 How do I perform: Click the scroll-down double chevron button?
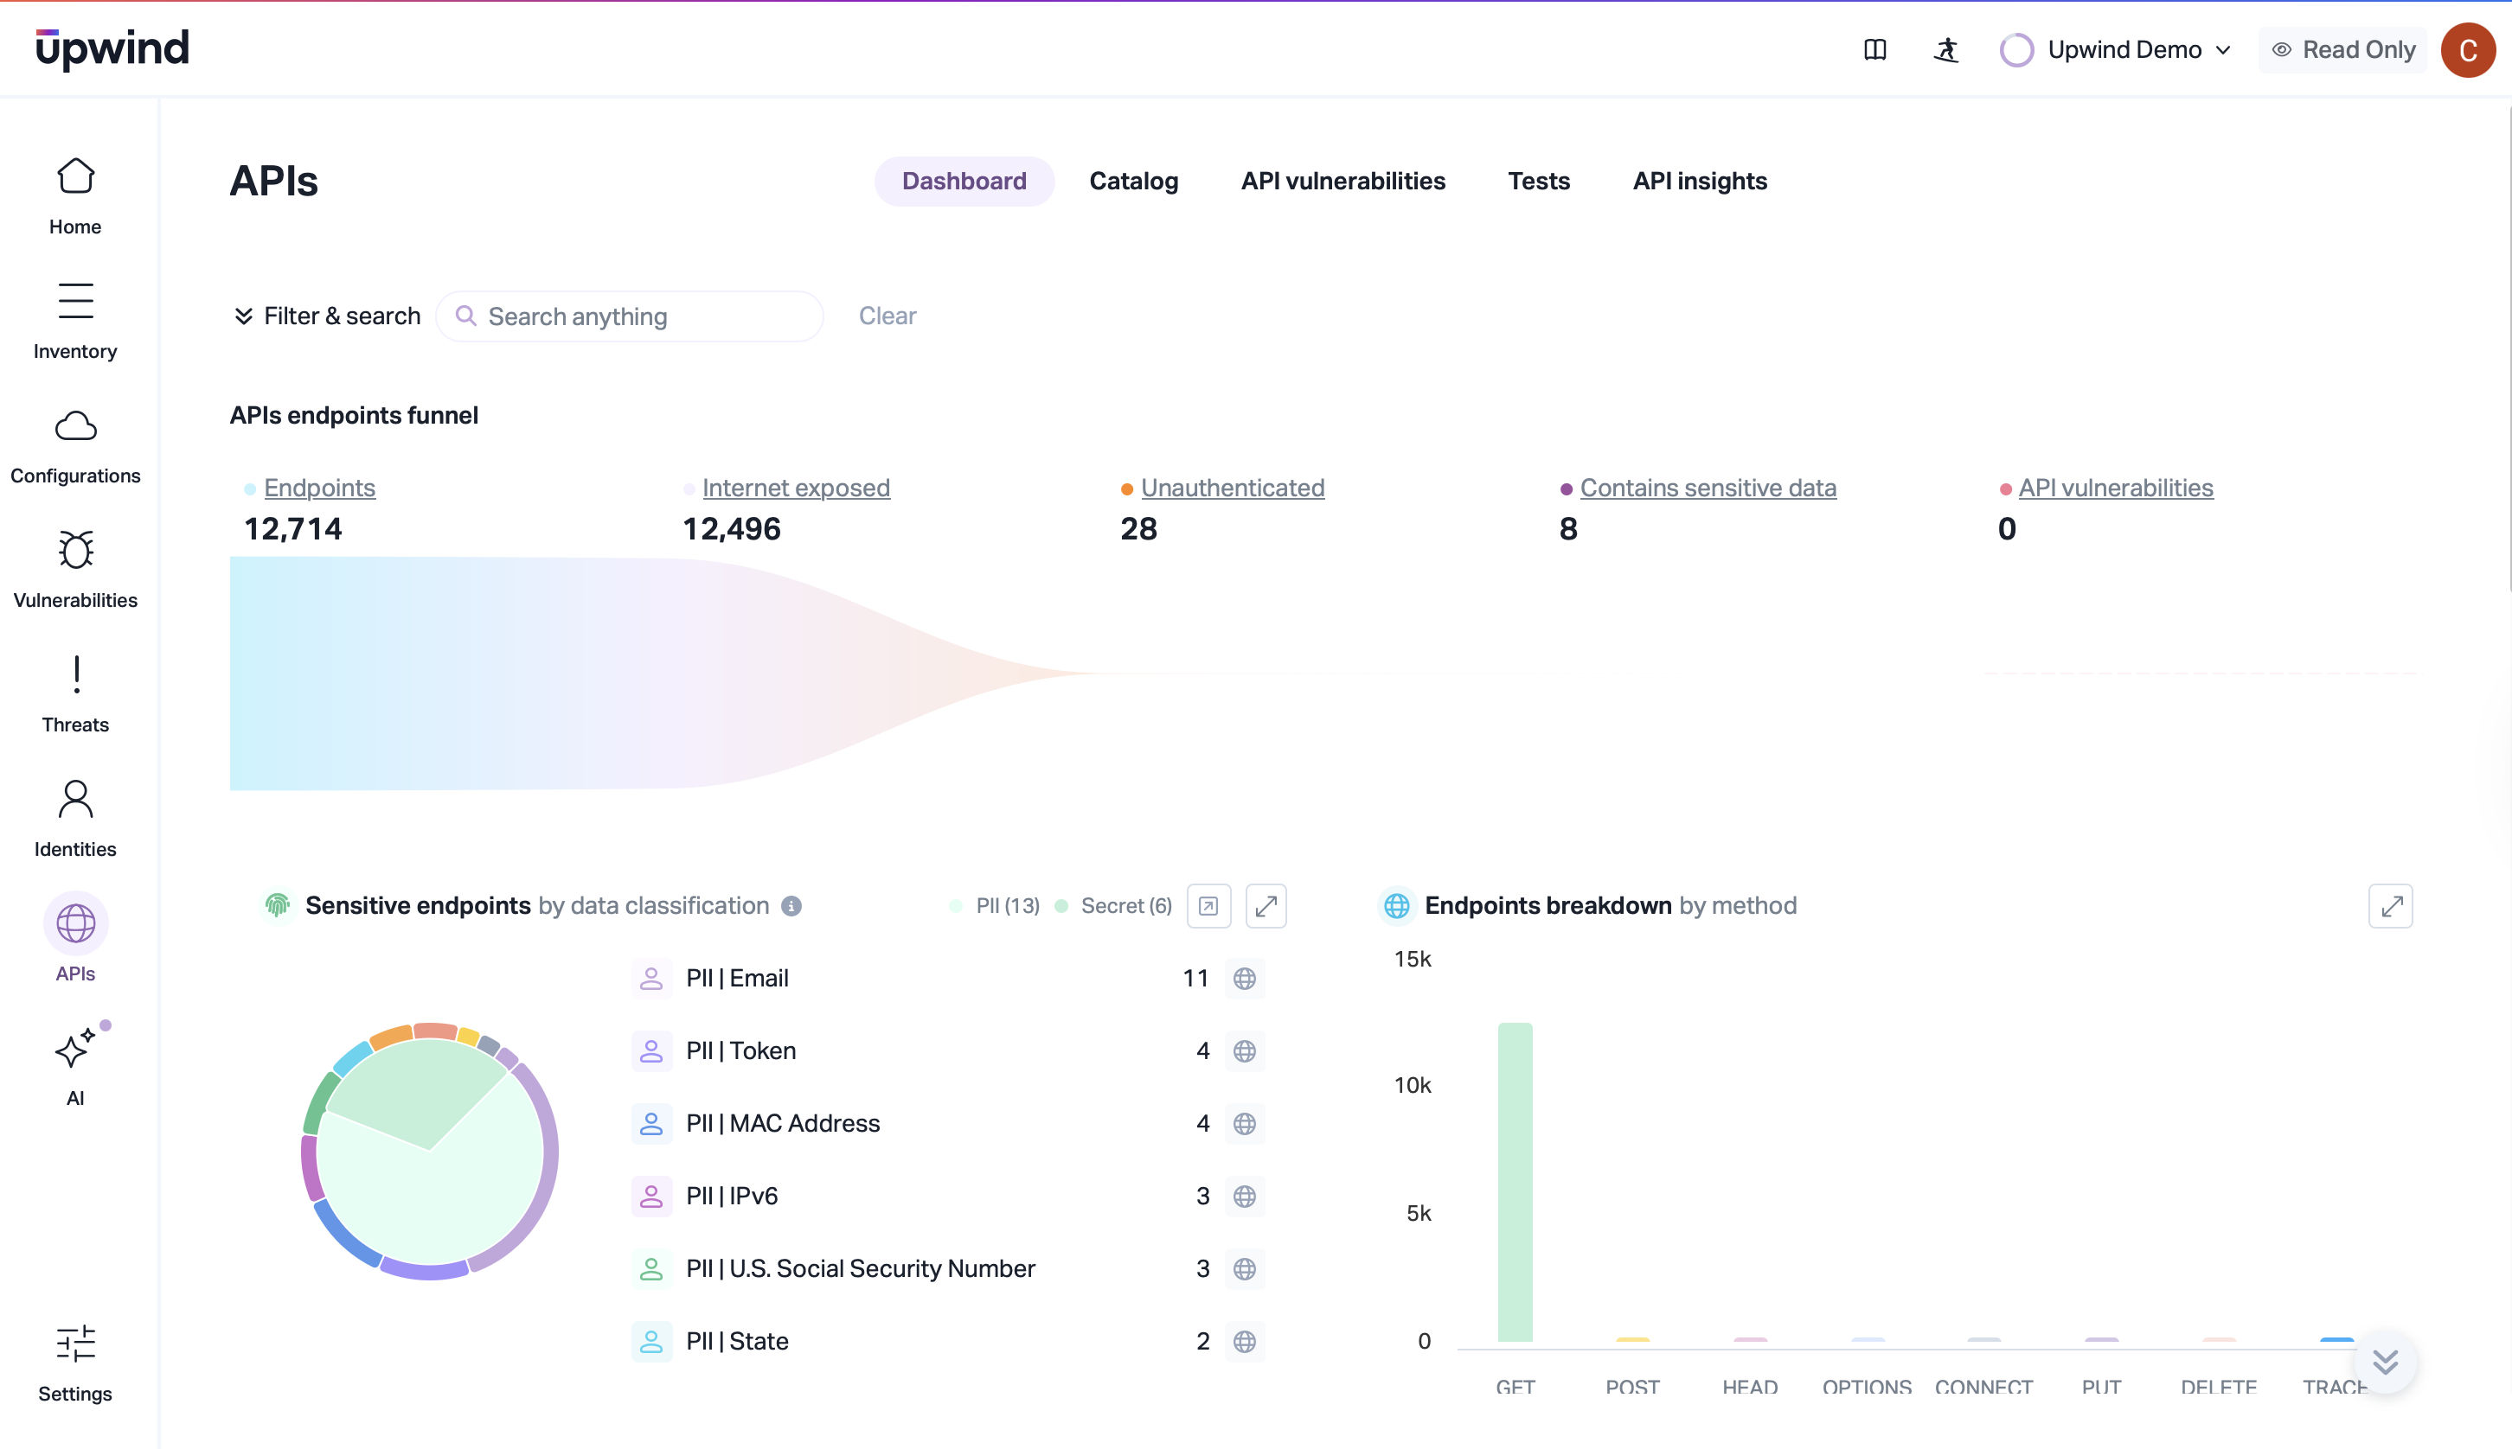pos(2384,1362)
